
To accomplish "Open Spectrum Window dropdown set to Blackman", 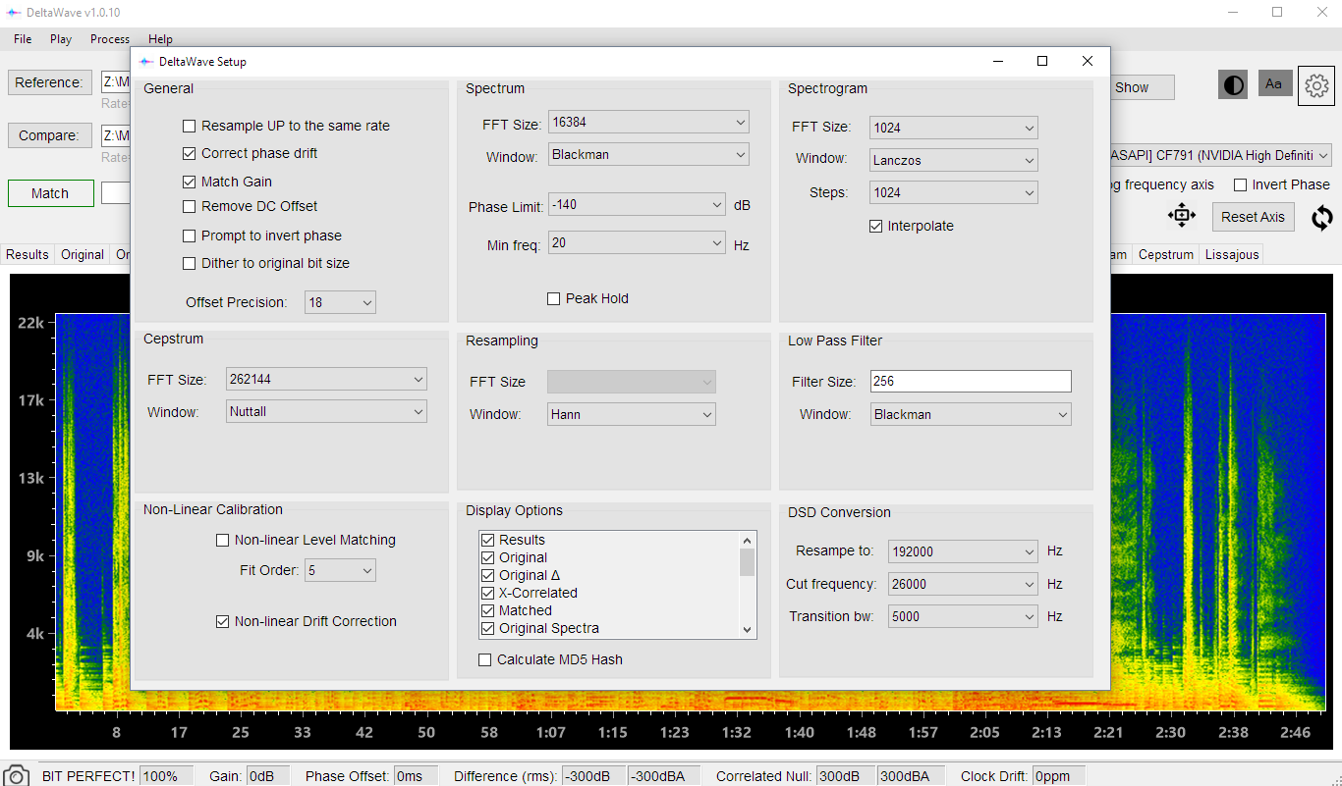I will (648, 154).
